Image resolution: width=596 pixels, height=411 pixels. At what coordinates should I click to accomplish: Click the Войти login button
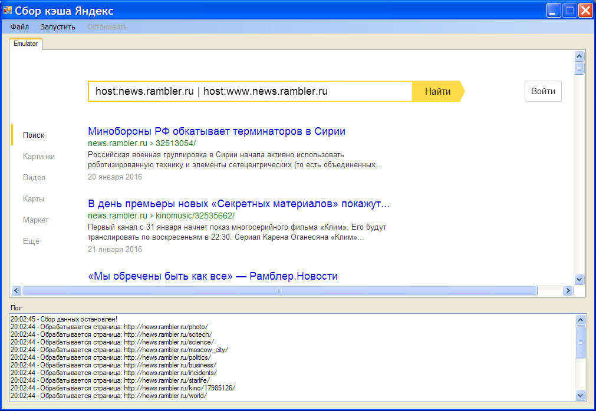pos(543,91)
